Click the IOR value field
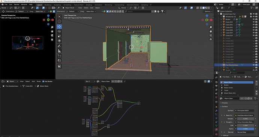The width and height of the screenshot is (259, 137). click(x=245, y=125)
